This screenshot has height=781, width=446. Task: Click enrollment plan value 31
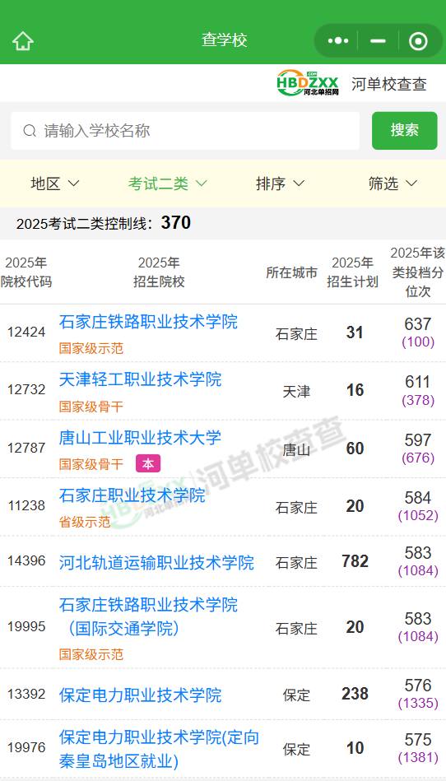[355, 332]
